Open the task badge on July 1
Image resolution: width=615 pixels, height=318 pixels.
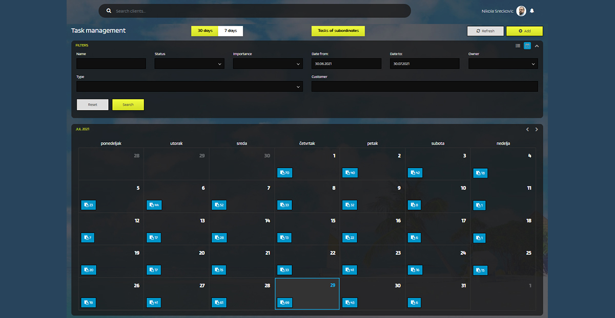tap(284, 173)
